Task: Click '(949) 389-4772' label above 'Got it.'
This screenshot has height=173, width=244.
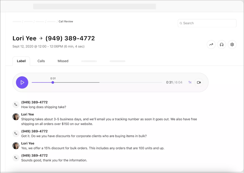Action: (x=34, y=131)
